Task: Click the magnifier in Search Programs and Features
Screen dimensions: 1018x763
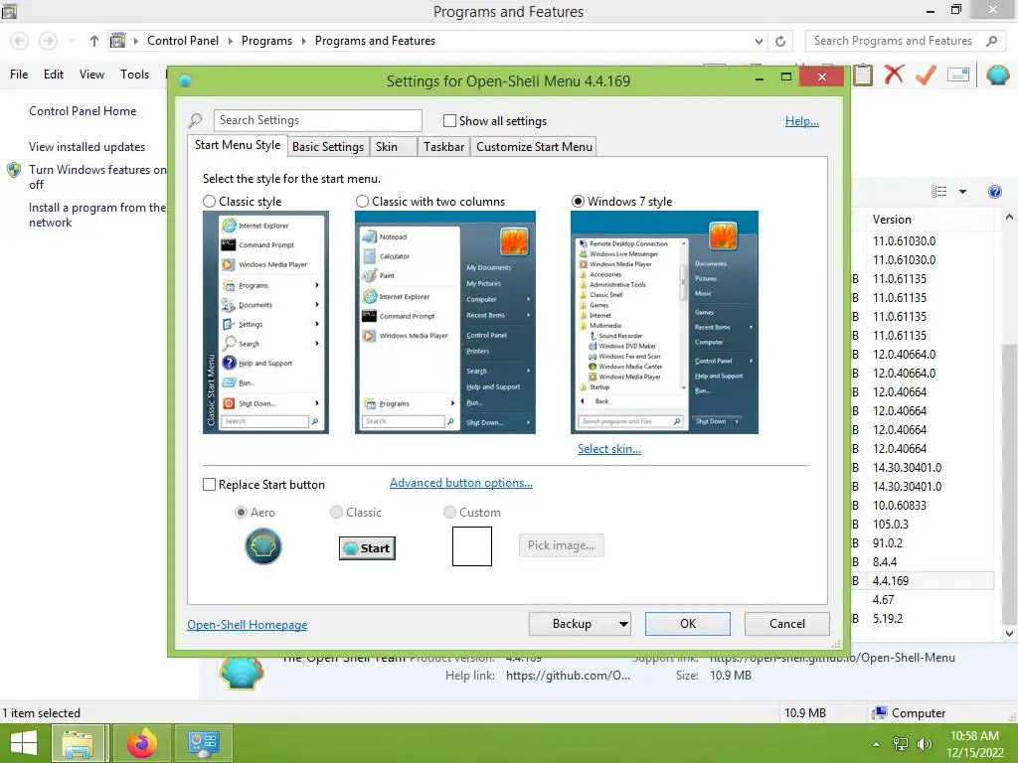Action: tap(991, 41)
